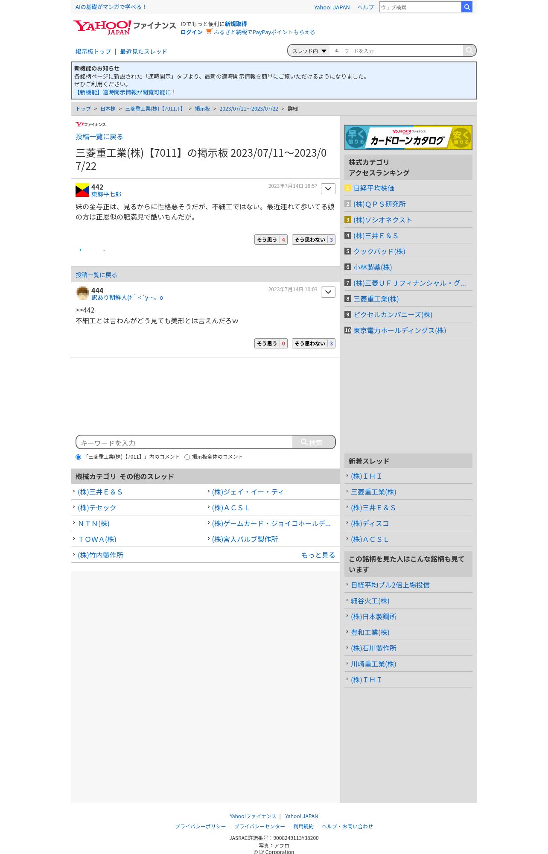The width and height of the screenshot is (548, 854).
Task: Click もっと見る link
Action: point(318,555)
